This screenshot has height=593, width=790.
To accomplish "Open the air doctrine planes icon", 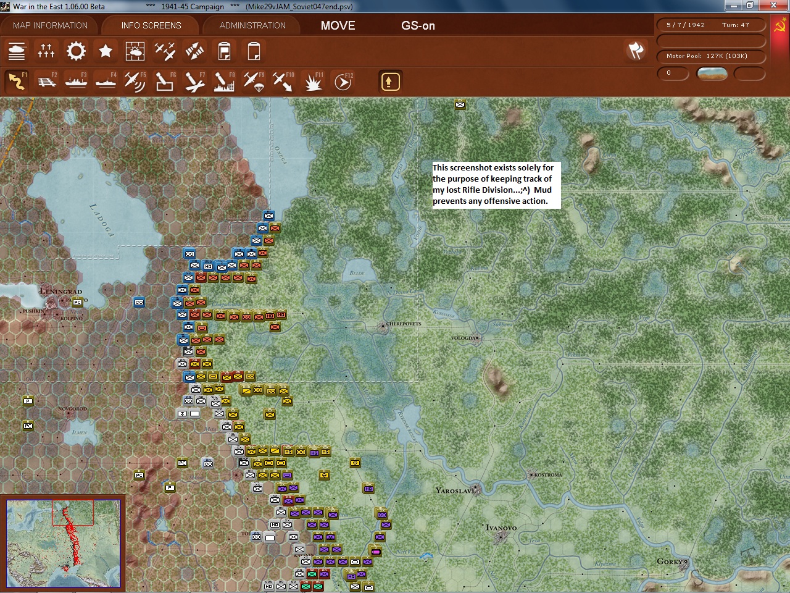I will (165, 51).
